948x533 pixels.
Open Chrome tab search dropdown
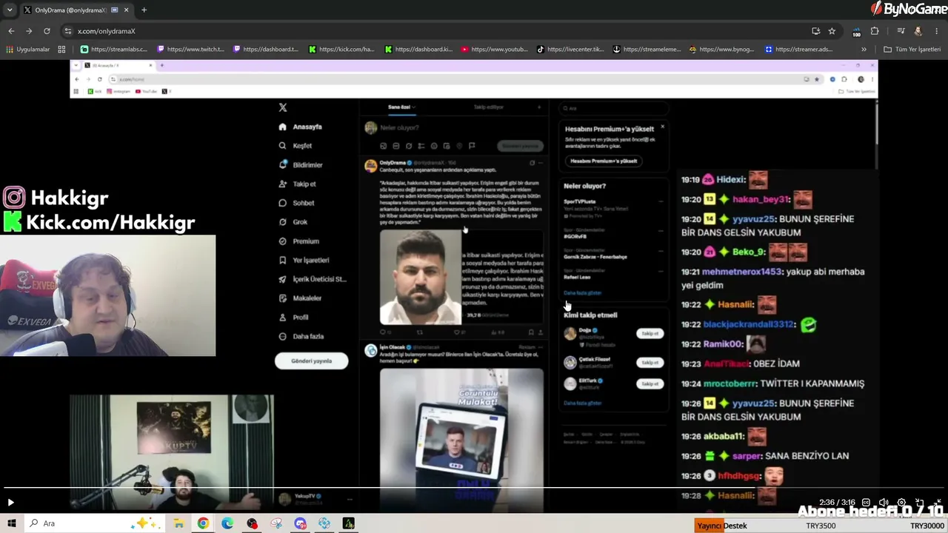click(x=10, y=10)
